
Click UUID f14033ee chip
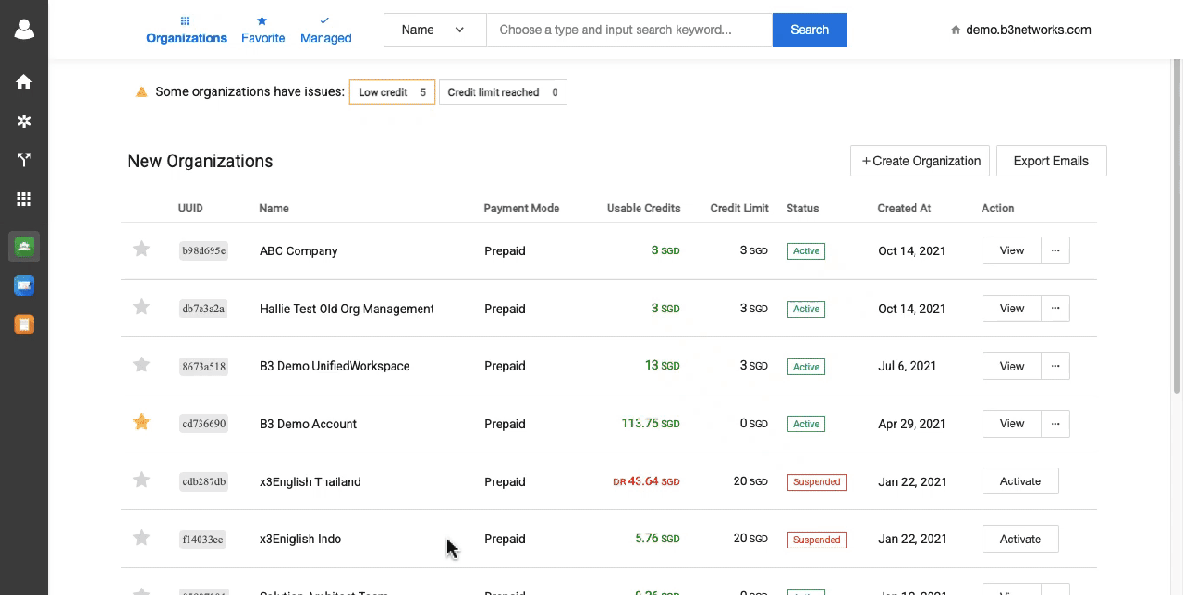pyautogui.click(x=203, y=539)
